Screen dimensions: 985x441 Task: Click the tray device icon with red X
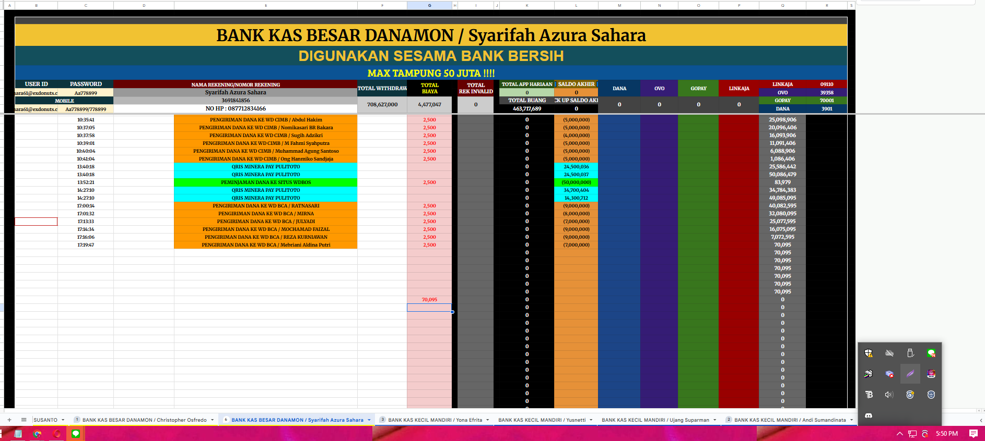[889, 374]
